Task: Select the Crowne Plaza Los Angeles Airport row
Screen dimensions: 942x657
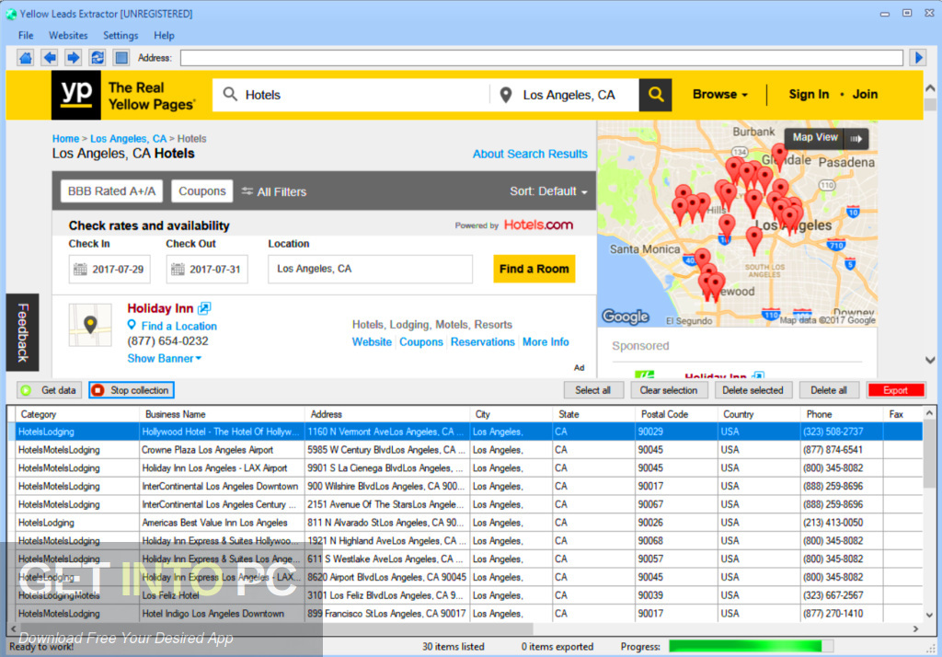Action: coord(465,450)
